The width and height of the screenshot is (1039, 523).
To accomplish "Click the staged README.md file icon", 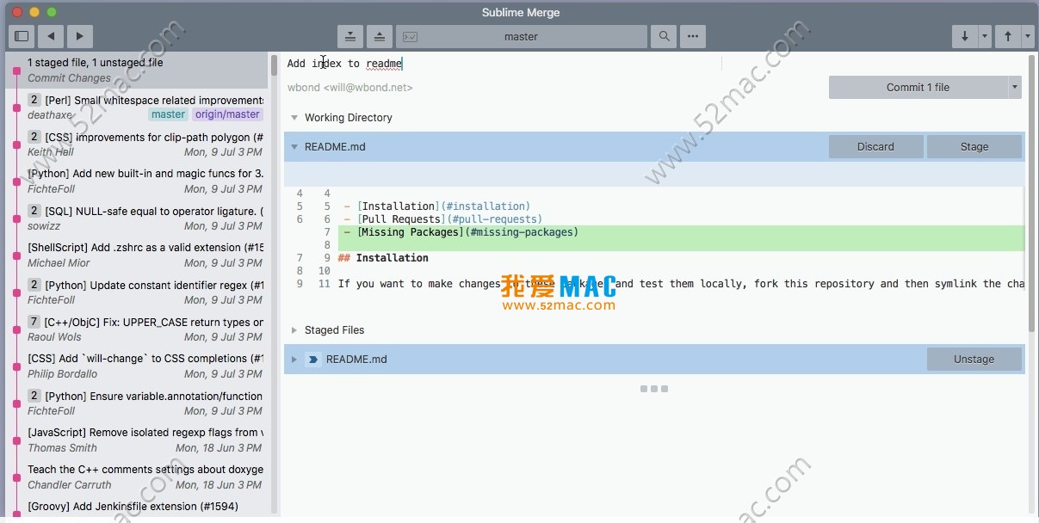I will coord(313,360).
